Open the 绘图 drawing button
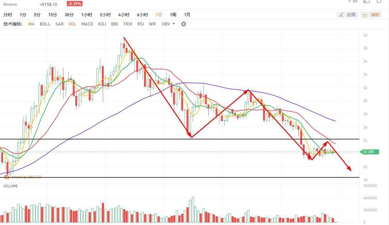 coord(347,15)
